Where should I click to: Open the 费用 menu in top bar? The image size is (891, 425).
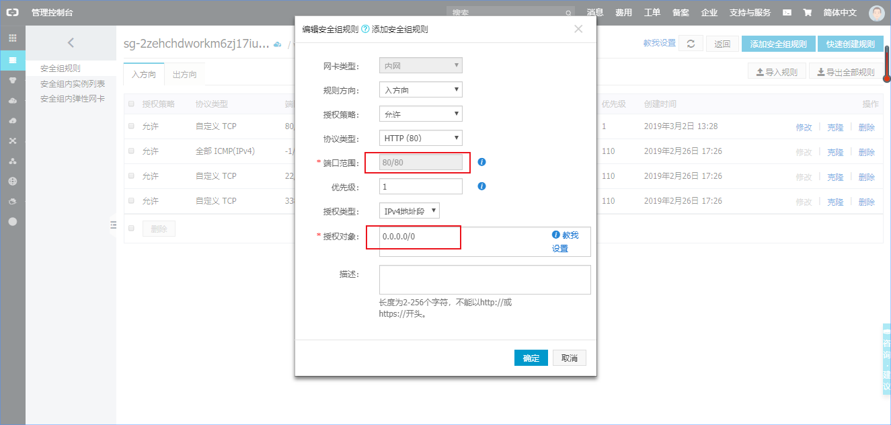coord(623,11)
